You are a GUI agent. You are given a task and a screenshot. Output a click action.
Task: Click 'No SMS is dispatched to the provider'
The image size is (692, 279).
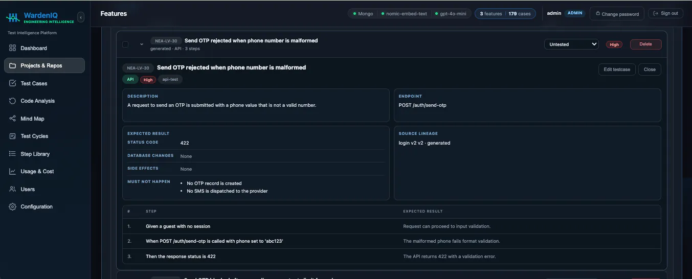point(227,191)
